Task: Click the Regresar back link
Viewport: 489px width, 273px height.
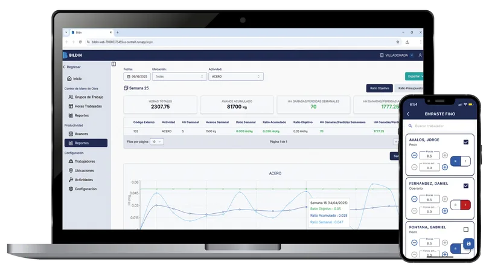Action: tap(72, 67)
